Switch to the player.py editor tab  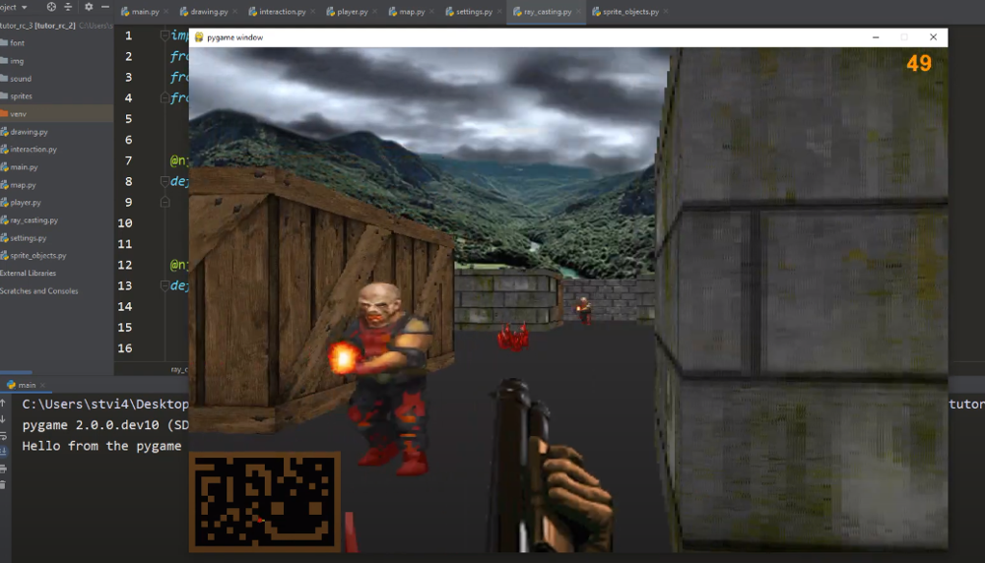pos(348,12)
